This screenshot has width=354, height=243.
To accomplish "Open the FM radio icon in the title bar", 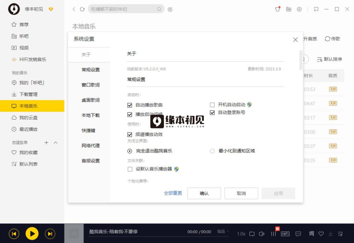I will point(289,9).
